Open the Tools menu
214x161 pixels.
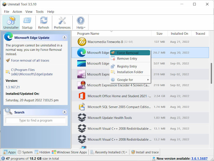click(40, 12)
